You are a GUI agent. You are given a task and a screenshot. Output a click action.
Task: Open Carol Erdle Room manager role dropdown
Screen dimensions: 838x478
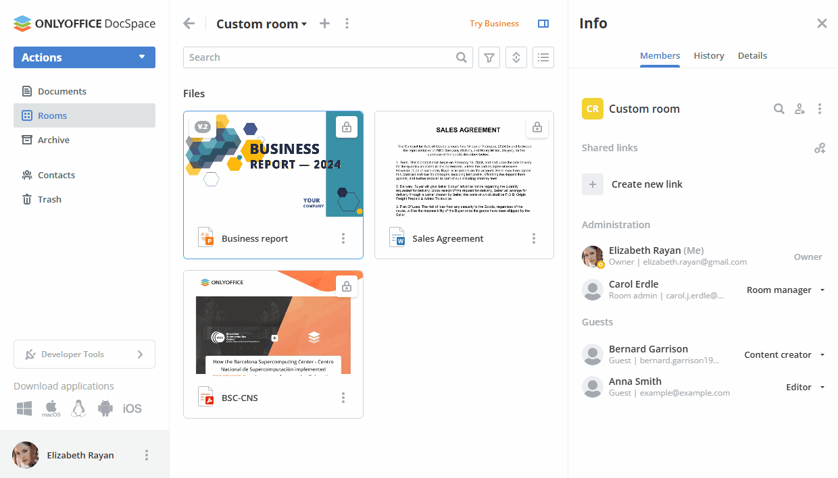[x=786, y=290]
